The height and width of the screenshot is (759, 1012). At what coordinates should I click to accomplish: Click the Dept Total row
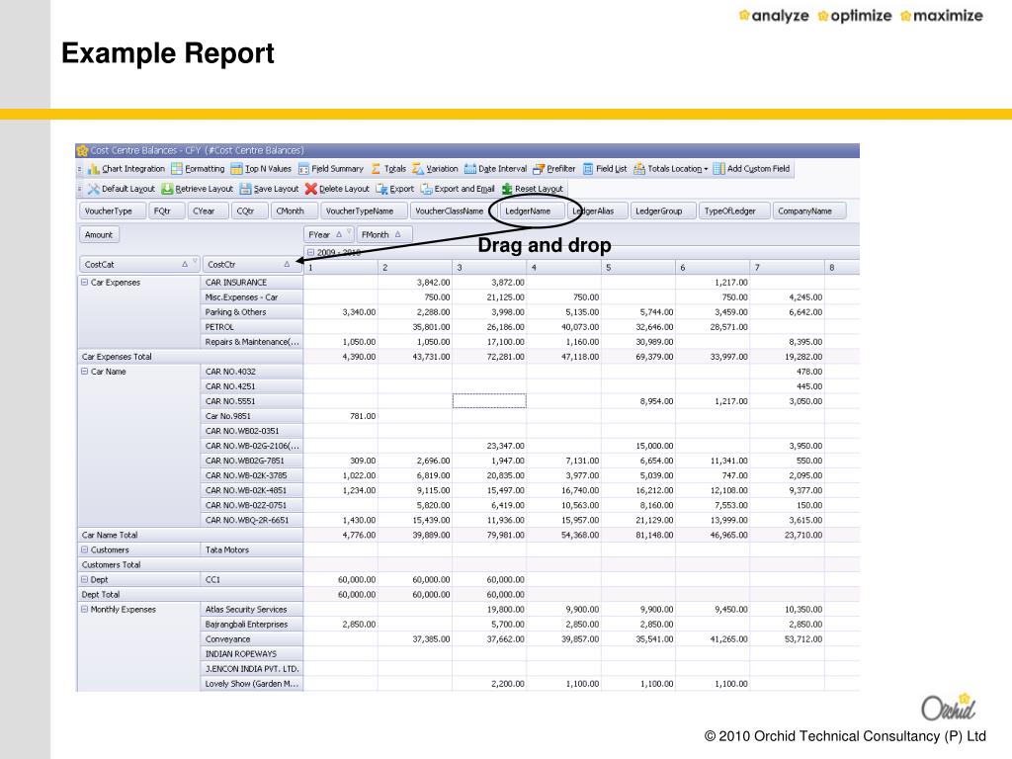(x=190, y=594)
